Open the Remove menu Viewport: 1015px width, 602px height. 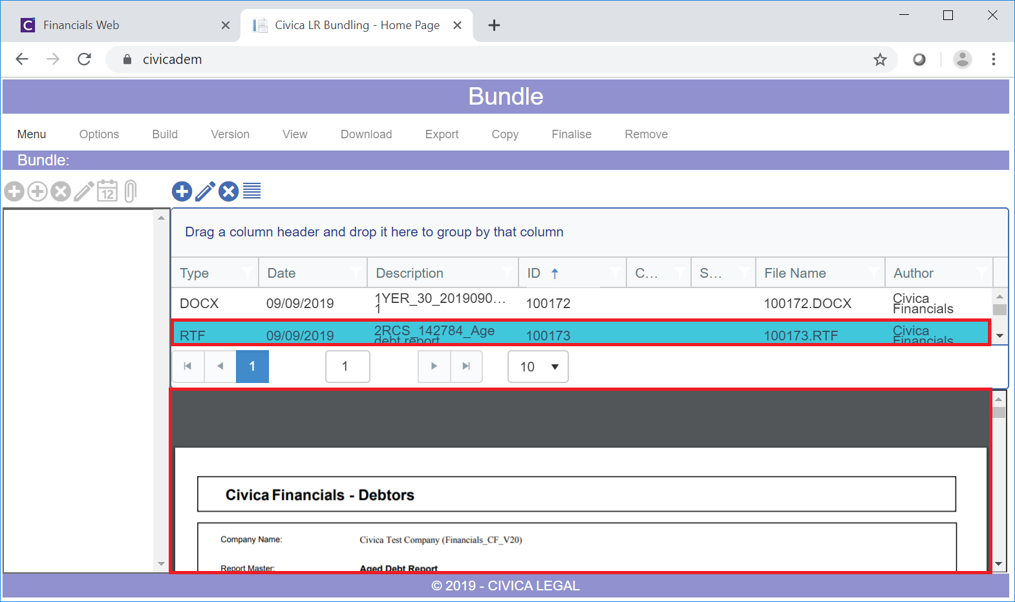pyautogui.click(x=646, y=134)
